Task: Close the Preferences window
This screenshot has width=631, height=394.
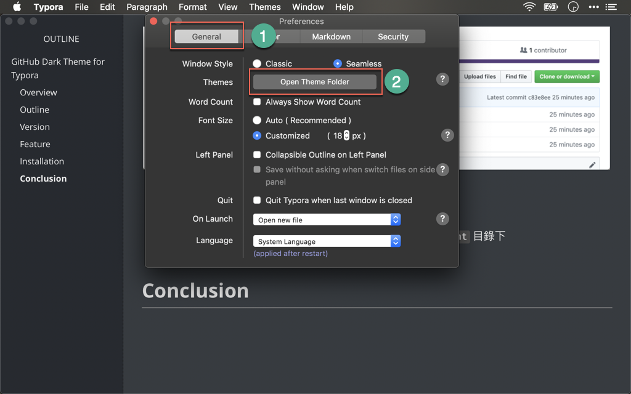Action: (x=153, y=21)
